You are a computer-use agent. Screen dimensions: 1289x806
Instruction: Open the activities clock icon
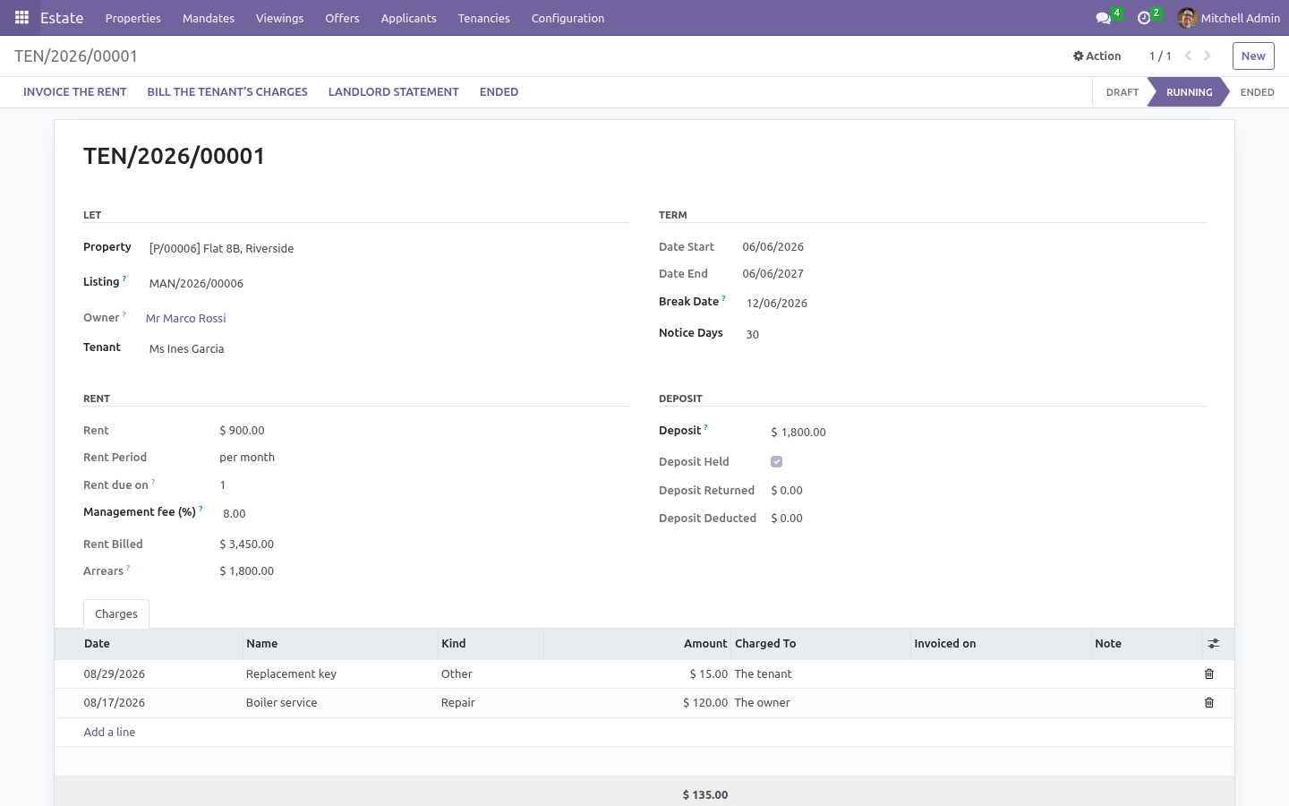[1143, 18]
